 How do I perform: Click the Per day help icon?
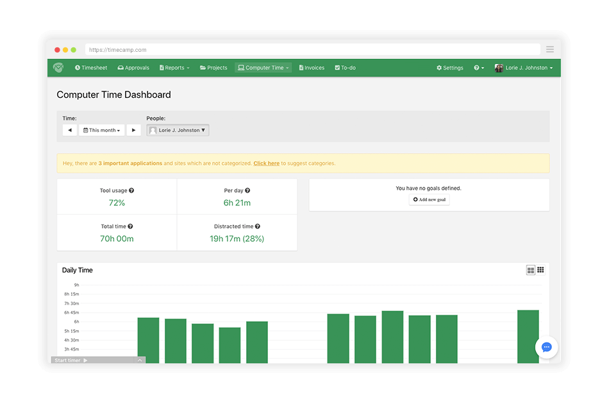(247, 190)
